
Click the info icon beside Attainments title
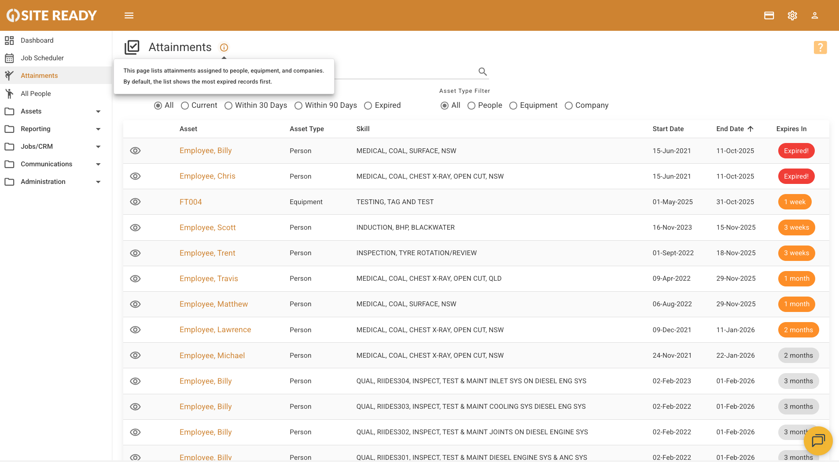[224, 48]
